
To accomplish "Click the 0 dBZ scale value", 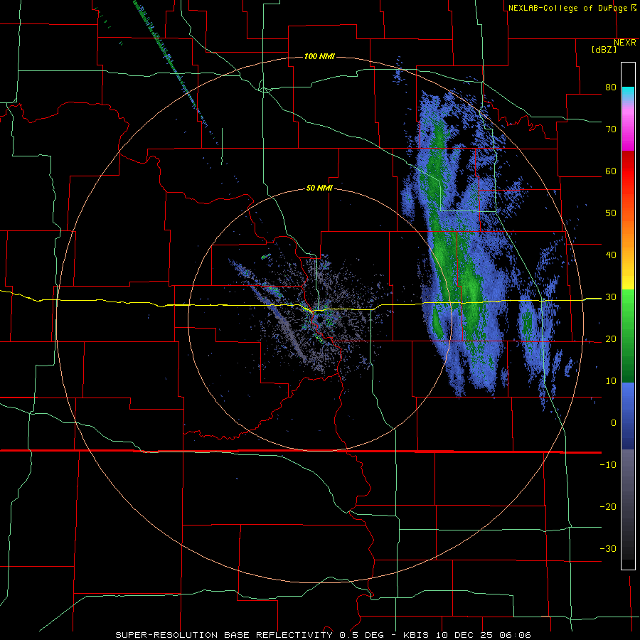I will click(614, 423).
